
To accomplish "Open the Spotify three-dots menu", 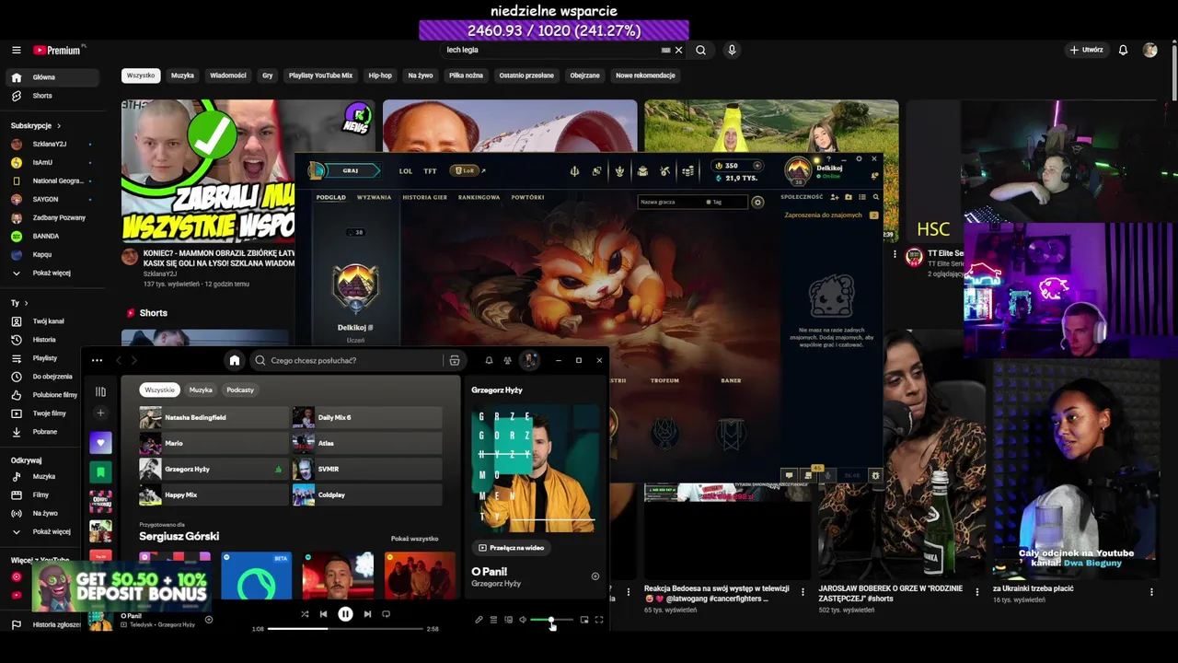I will (x=97, y=360).
